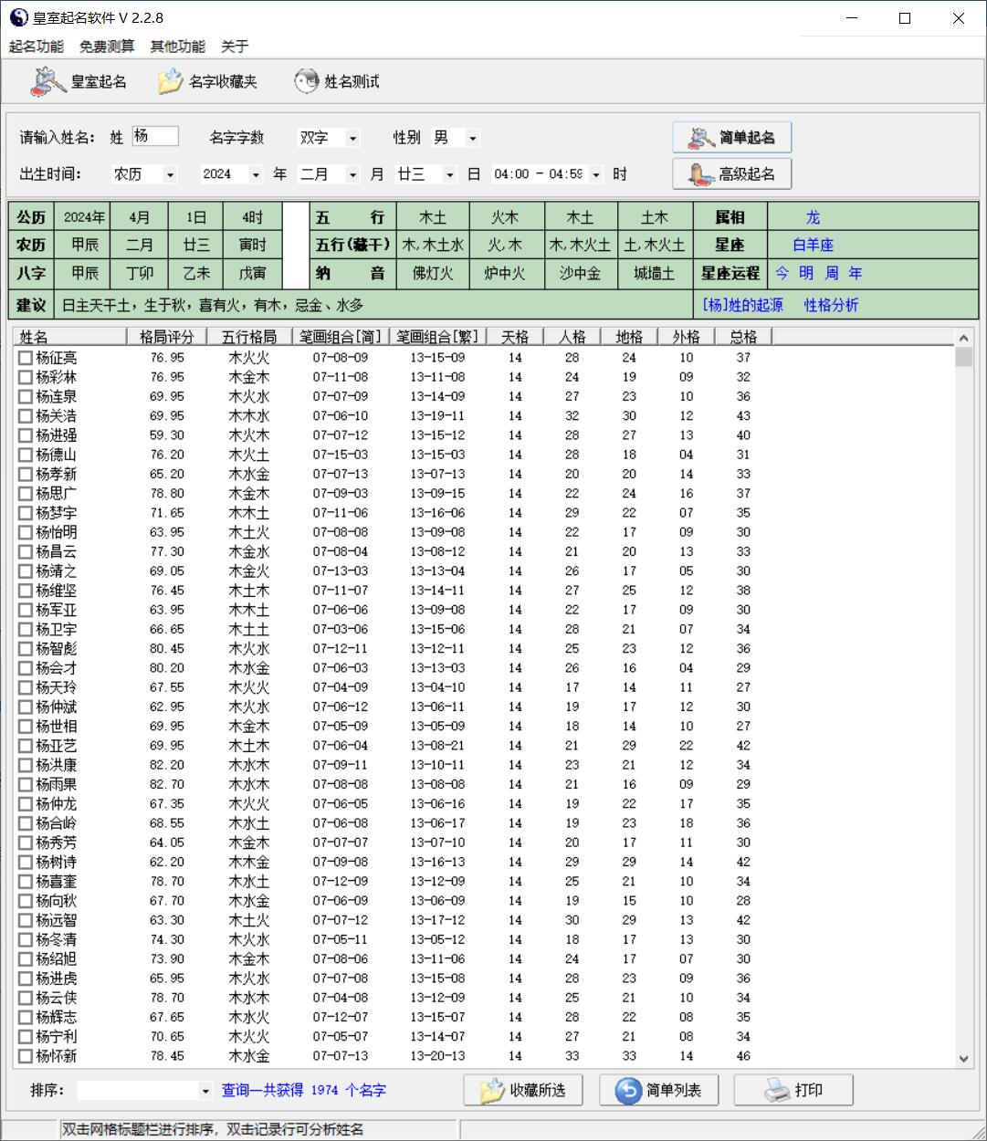Check the box for 杨会才

point(26,668)
